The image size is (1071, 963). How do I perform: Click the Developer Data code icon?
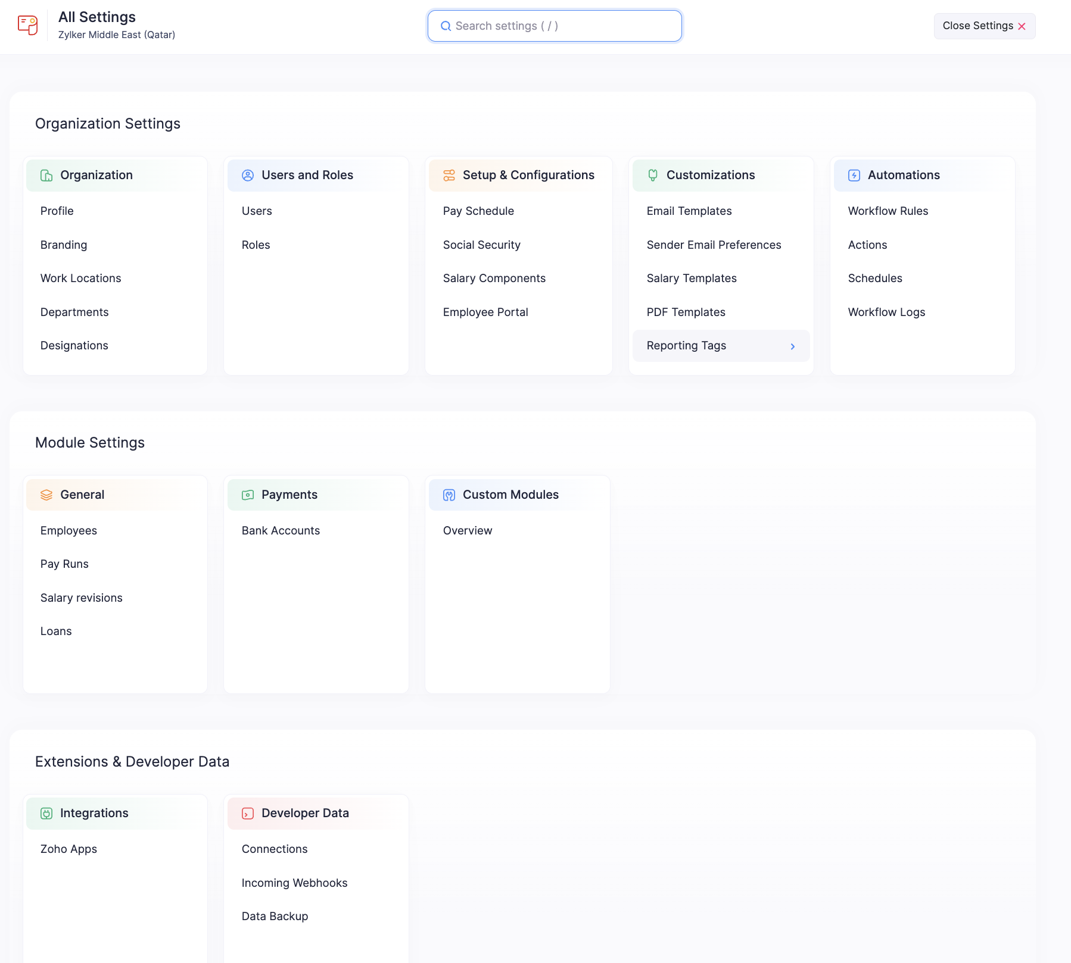pos(248,814)
